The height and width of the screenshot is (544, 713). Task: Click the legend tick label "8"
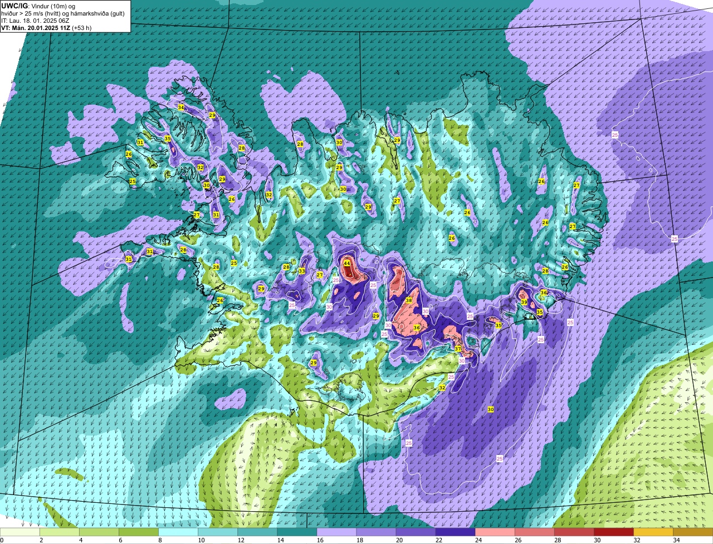160,540
